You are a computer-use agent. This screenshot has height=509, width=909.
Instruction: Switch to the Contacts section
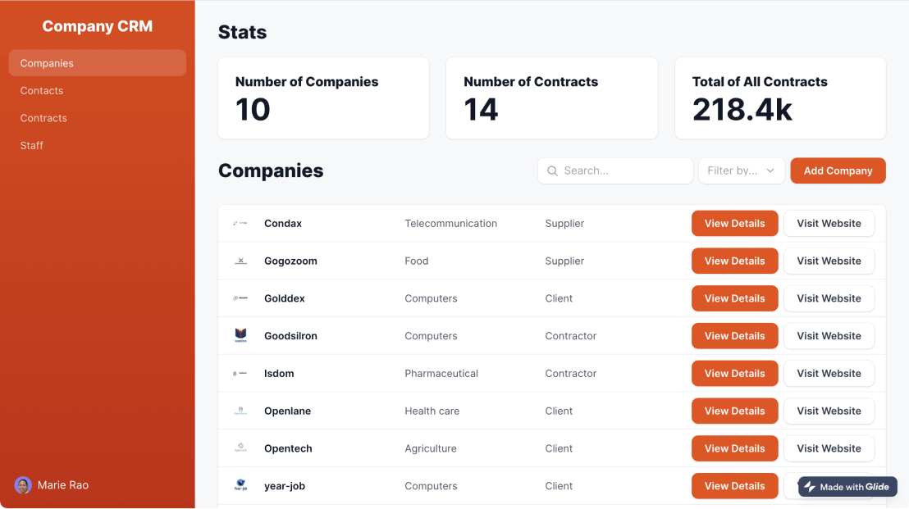(42, 90)
